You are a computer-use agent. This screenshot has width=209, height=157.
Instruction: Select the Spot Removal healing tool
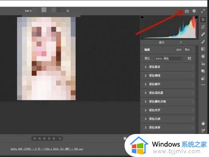point(203,34)
